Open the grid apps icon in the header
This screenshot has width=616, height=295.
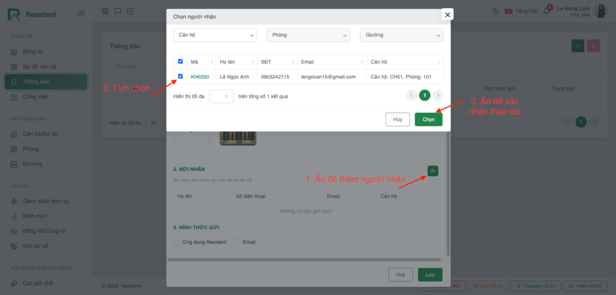tap(105, 11)
